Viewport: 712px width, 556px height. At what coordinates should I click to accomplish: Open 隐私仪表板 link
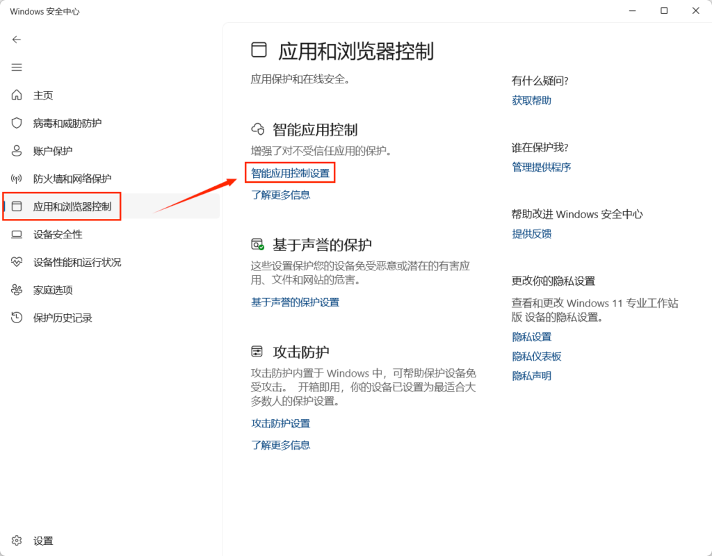click(x=537, y=357)
